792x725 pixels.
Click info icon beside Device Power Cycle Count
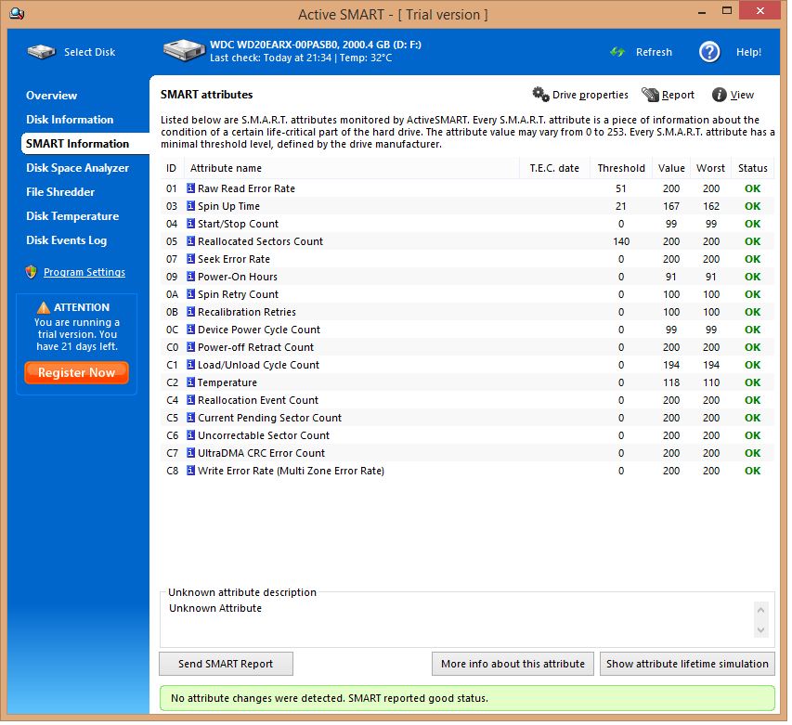pyautogui.click(x=191, y=330)
